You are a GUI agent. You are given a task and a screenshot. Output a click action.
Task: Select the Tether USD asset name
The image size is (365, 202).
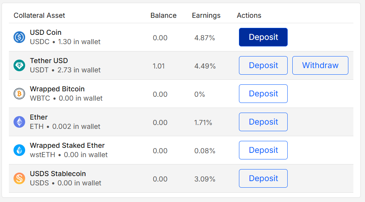(x=49, y=61)
